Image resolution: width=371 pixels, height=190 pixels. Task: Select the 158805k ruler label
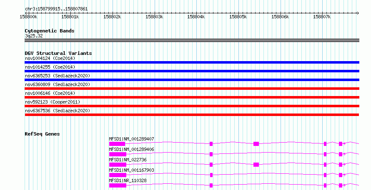pyautogui.click(x=238, y=17)
